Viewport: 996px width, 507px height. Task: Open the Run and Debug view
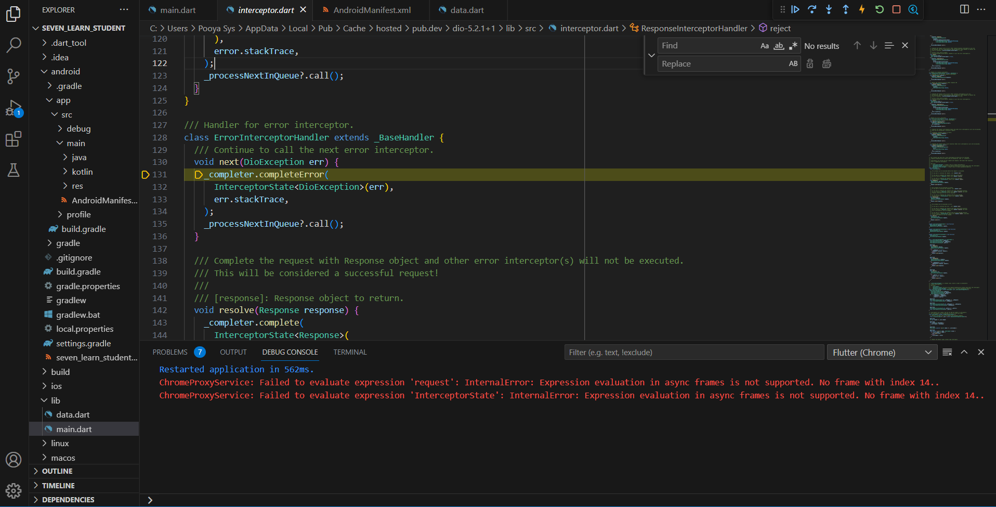click(x=14, y=108)
